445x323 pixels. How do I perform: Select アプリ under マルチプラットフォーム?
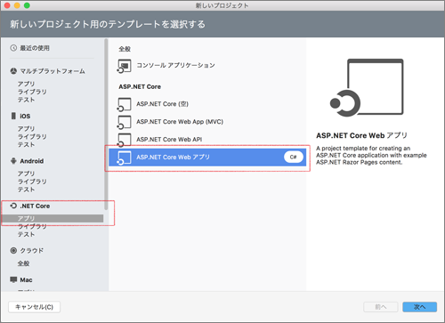point(26,84)
